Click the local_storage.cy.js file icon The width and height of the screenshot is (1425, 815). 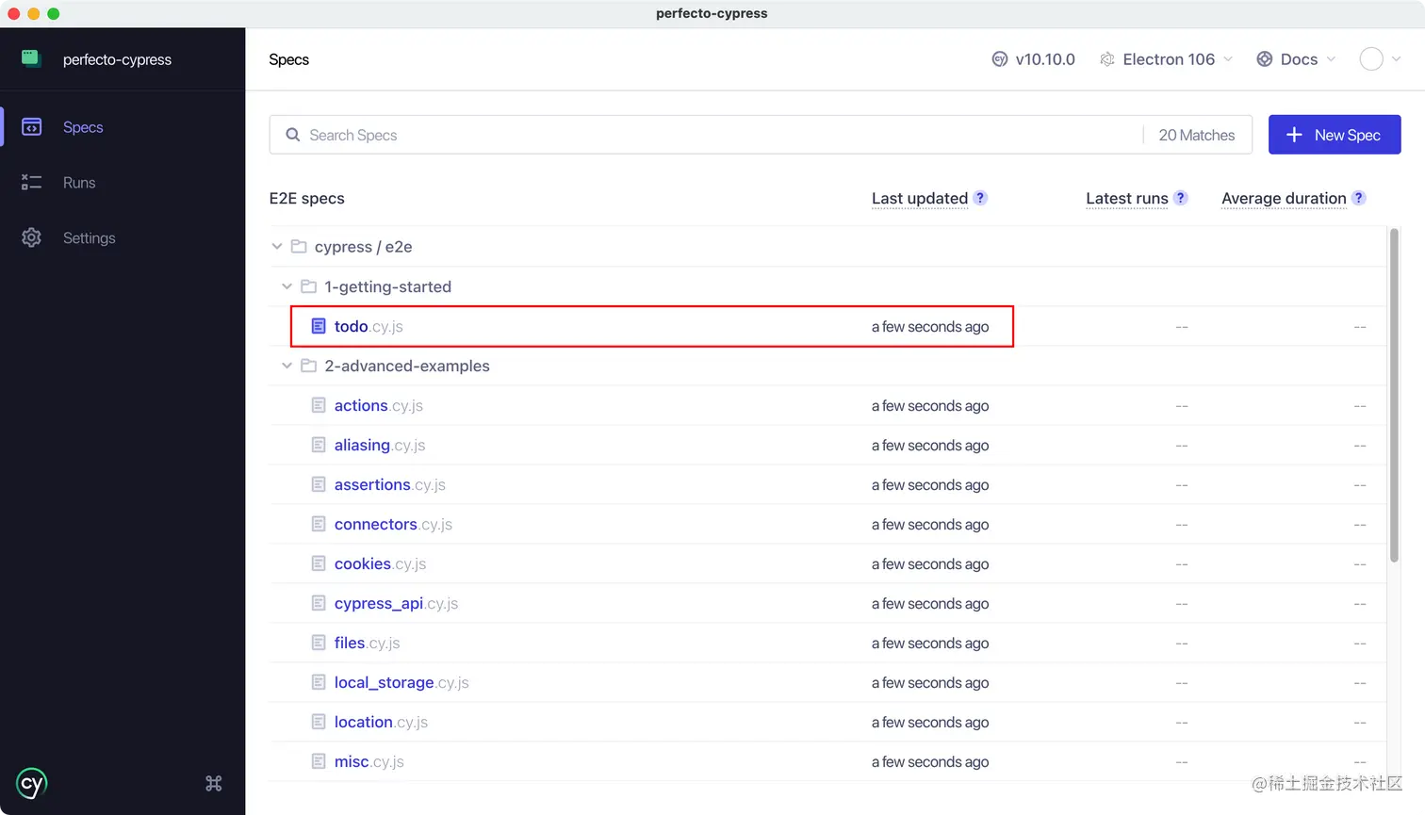pos(319,682)
